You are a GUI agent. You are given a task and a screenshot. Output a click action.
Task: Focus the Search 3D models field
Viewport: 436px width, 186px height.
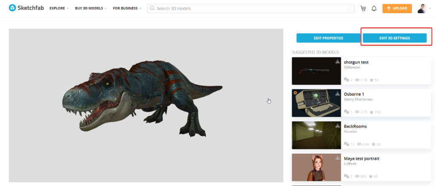(x=252, y=9)
